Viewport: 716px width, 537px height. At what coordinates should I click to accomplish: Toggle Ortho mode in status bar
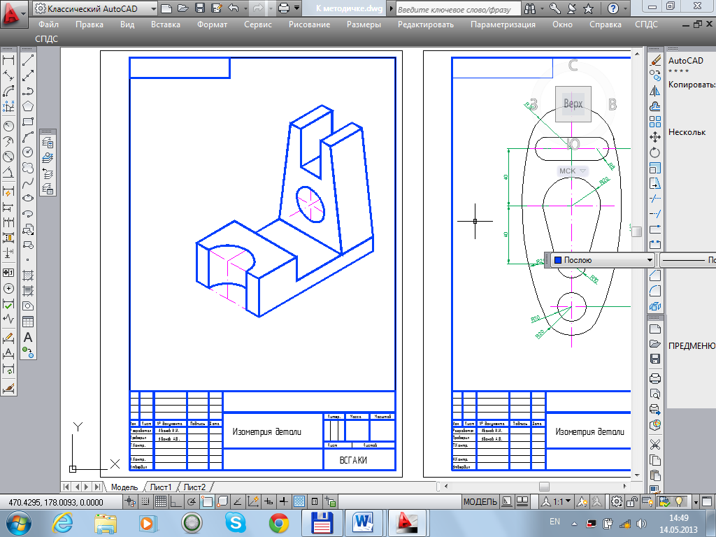click(x=176, y=502)
